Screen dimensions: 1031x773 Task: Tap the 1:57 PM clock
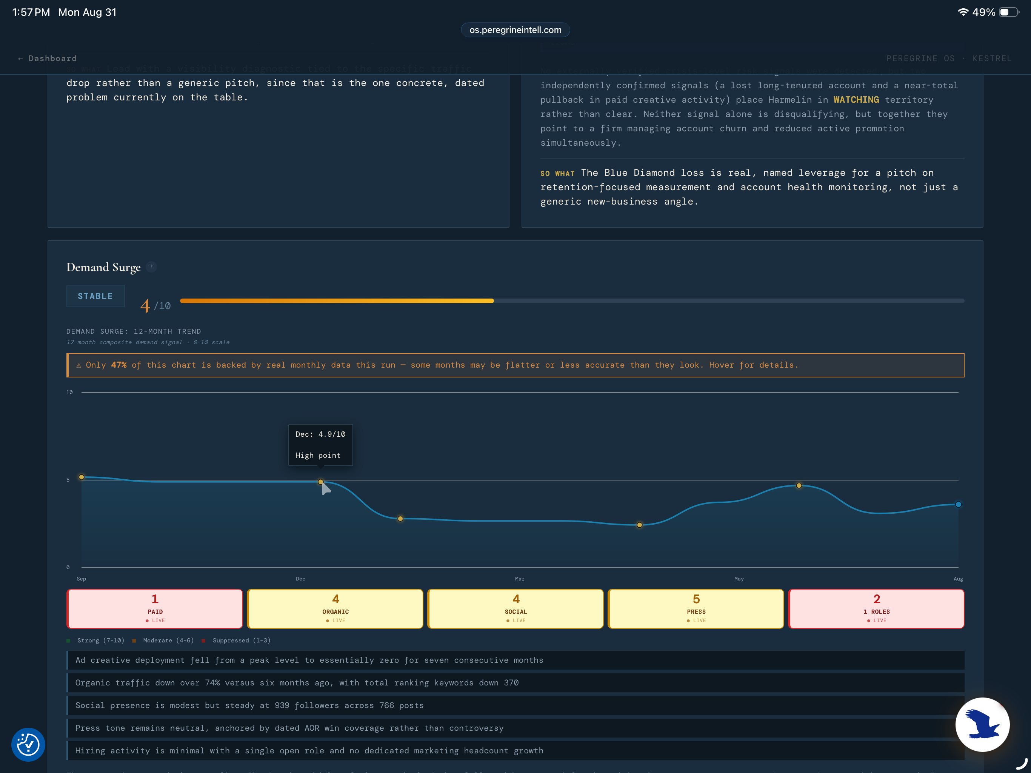pos(31,12)
